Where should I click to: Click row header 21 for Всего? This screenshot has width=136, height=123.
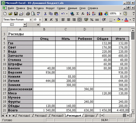4,110
